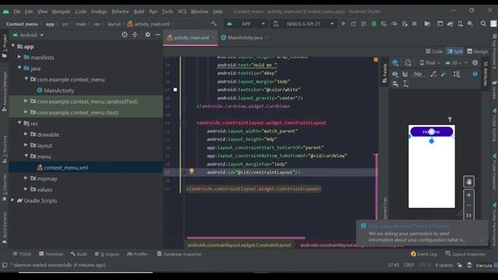Click the align icon in design toolbar
The height and width of the screenshot is (280, 498).
[x=395, y=84]
